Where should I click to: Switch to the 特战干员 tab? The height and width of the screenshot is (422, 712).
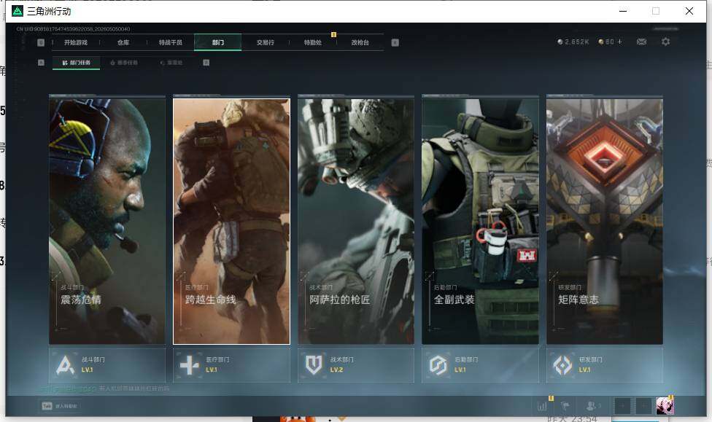tap(170, 43)
